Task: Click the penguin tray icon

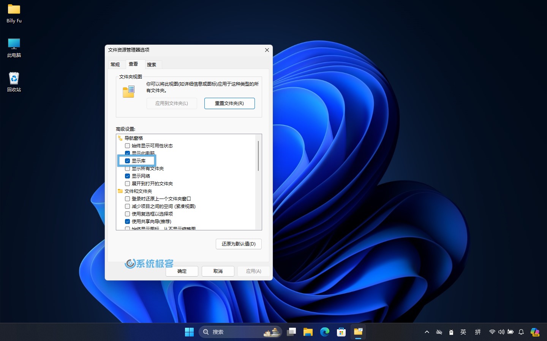Action: (451, 332)
